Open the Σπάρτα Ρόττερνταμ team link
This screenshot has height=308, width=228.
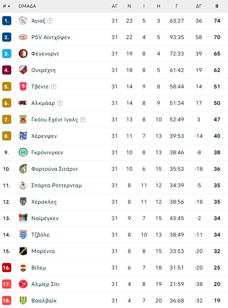click(56, 185)
